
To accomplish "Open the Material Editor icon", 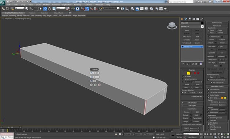I will (x=152, y=9).
